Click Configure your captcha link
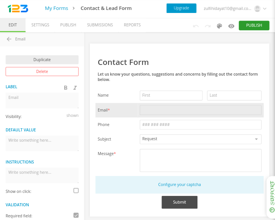Image resolution: width=275 pixels, height=220 pixels. [x=180, y=184]
